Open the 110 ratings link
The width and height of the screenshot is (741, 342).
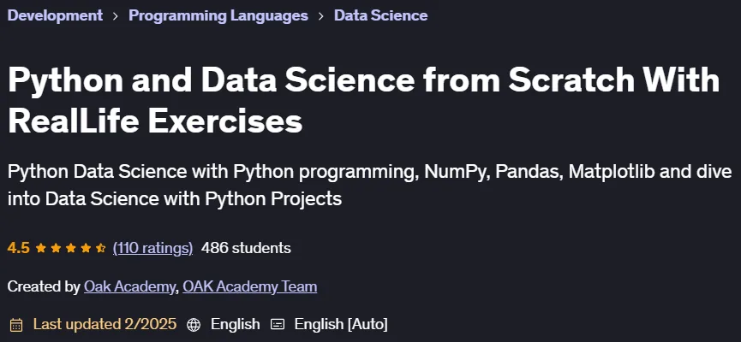coord(152,248)
